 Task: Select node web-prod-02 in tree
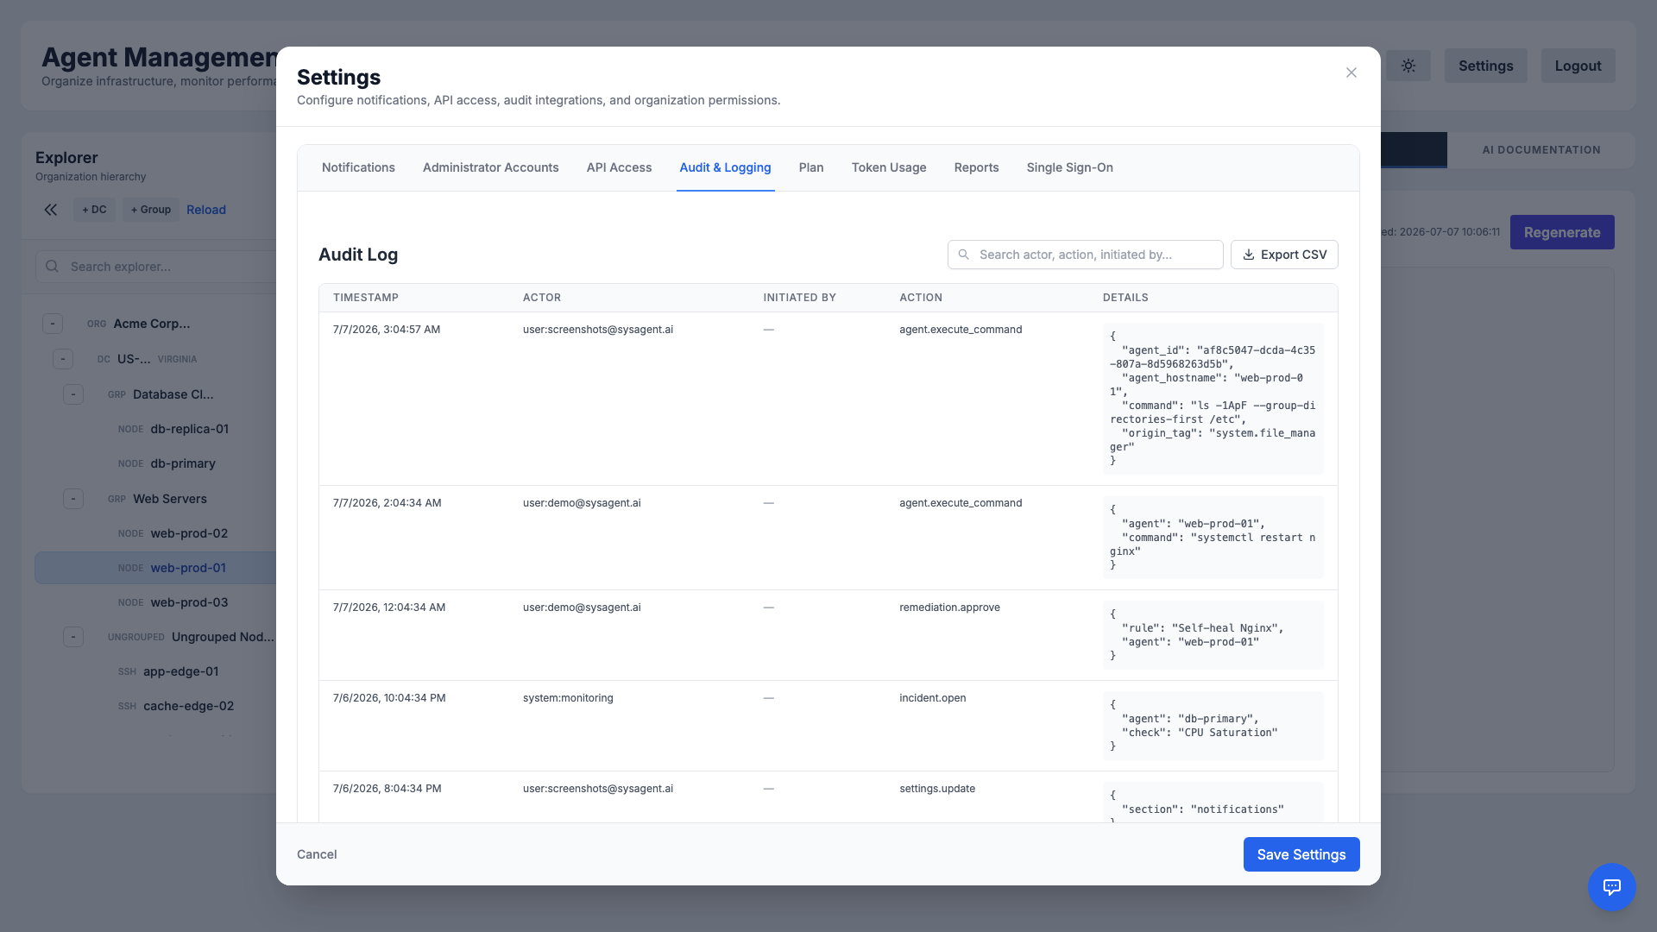pyautogui.click(x=189, y=533)
